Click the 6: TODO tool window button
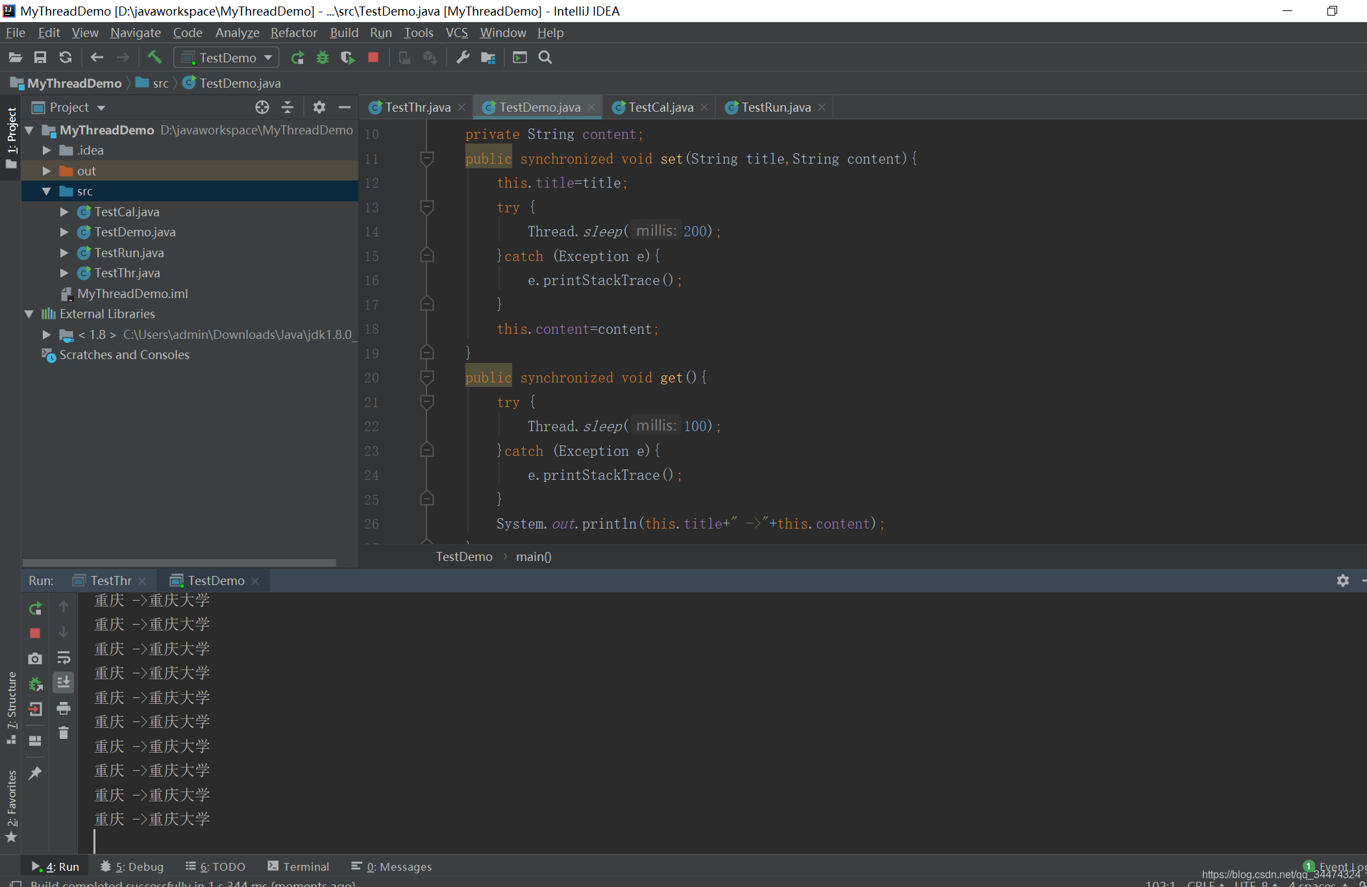This screenshot has width=1367, height=887. click(216, 866)
